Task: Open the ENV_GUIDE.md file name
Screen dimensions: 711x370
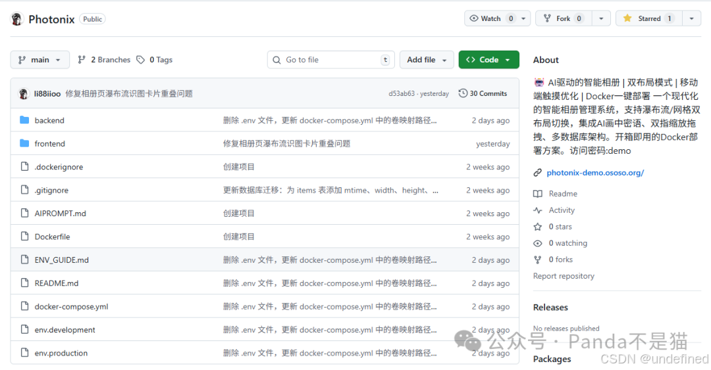Action: coord(62,260)
